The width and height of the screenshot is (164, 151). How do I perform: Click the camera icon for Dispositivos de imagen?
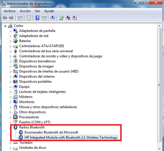tap(15, 66)
